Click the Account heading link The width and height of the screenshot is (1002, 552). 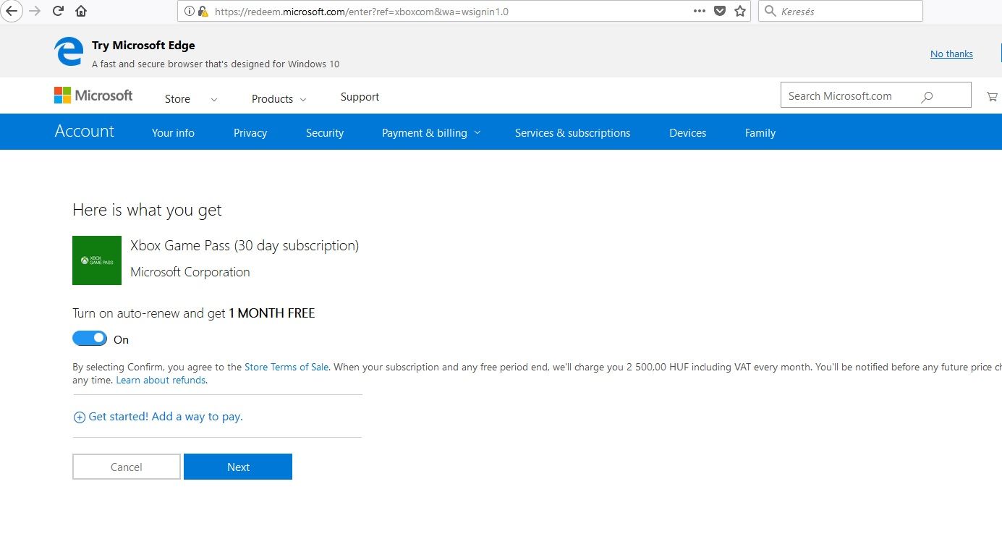pyautogui.click(x=85, y=131)
